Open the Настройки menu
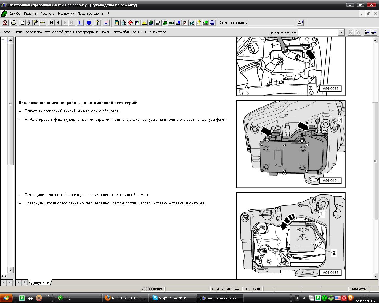The image size is (379, 303). pyautogui.click(x=66, y=14)
